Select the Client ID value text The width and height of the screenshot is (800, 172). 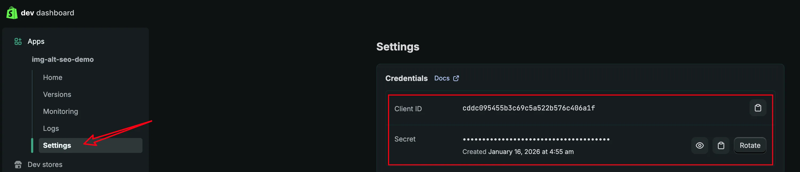528,108
